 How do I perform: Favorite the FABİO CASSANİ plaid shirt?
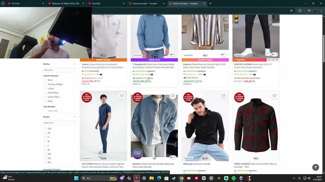pyautogui.click(x=274, y=96)
